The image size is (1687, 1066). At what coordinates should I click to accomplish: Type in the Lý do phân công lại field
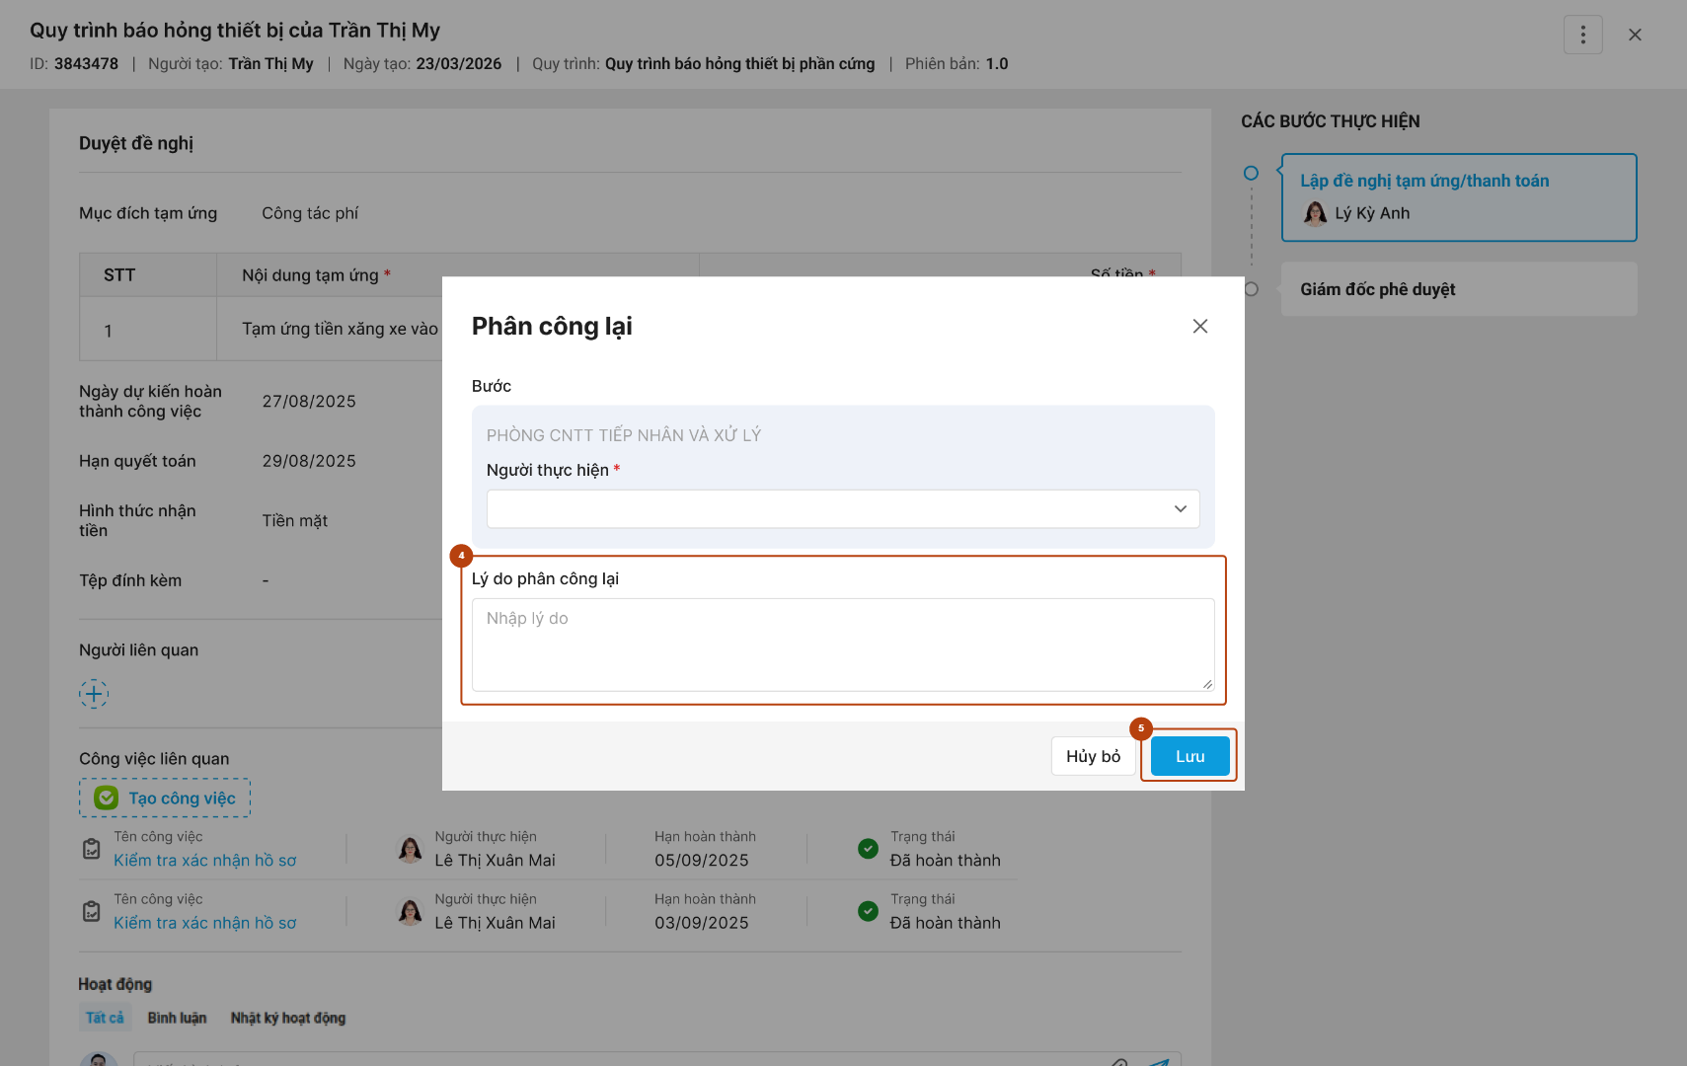pyautogui.click(x=842, y=644)
